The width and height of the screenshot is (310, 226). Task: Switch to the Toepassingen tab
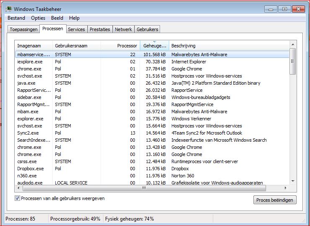(x=23, y=29)
